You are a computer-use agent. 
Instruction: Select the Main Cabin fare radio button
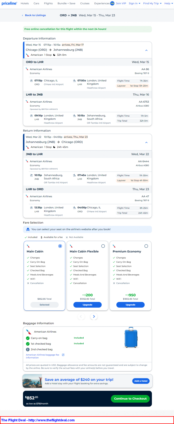(x=60, y=246)
